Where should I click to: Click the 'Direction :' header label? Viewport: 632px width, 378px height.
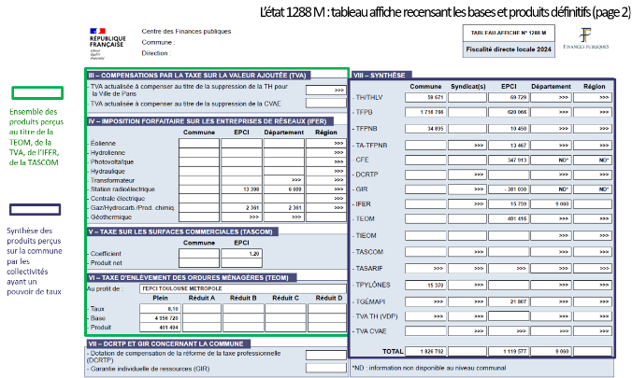(156, 53)
